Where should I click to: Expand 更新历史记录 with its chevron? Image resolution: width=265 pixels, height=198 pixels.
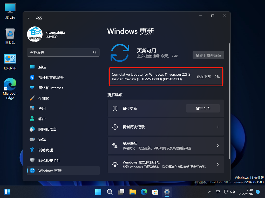tap(218, 127)
